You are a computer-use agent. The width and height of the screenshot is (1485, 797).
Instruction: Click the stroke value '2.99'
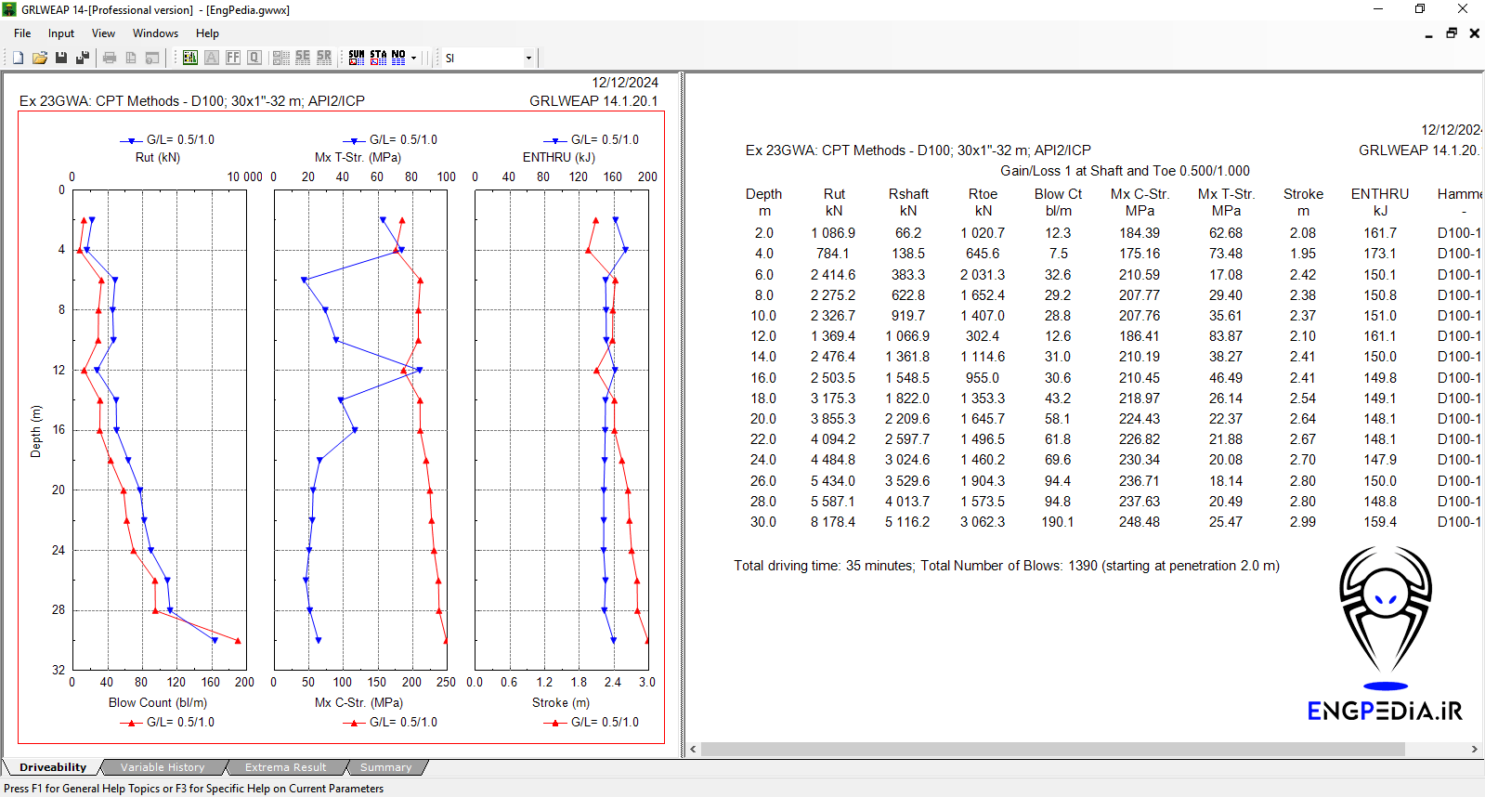tap(1302, 522)
